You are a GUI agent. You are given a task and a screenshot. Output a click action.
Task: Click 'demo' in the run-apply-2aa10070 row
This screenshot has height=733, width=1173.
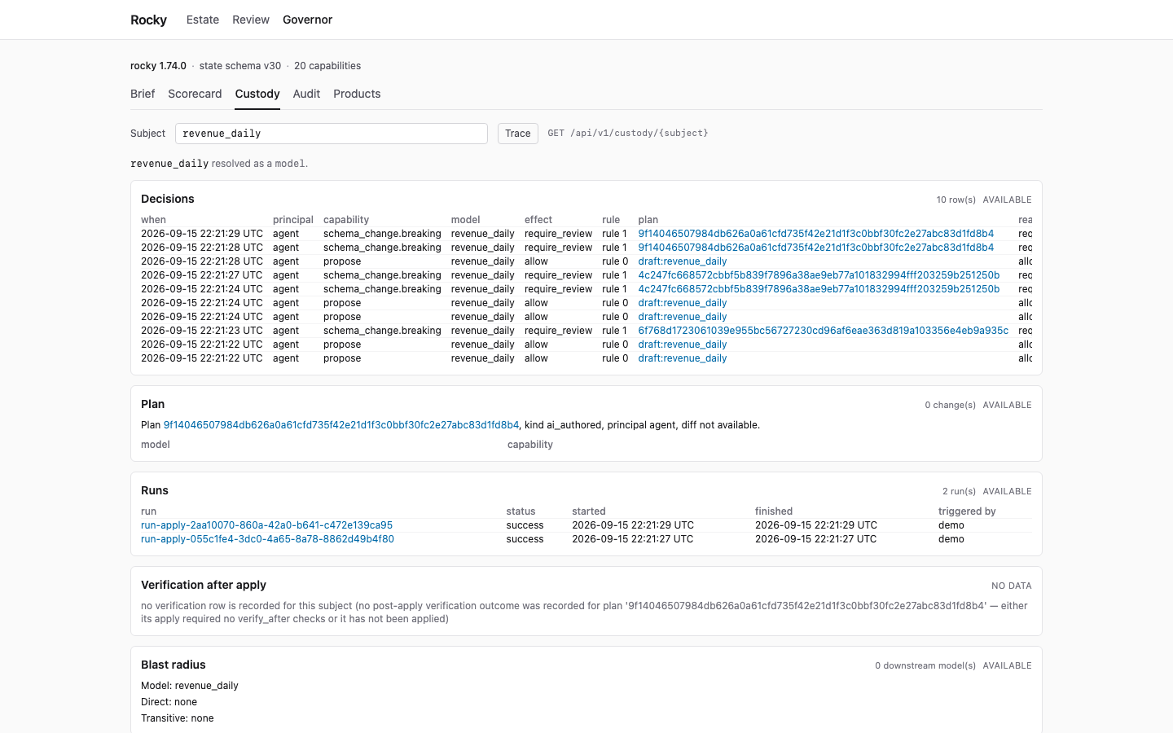pos(951,525)
